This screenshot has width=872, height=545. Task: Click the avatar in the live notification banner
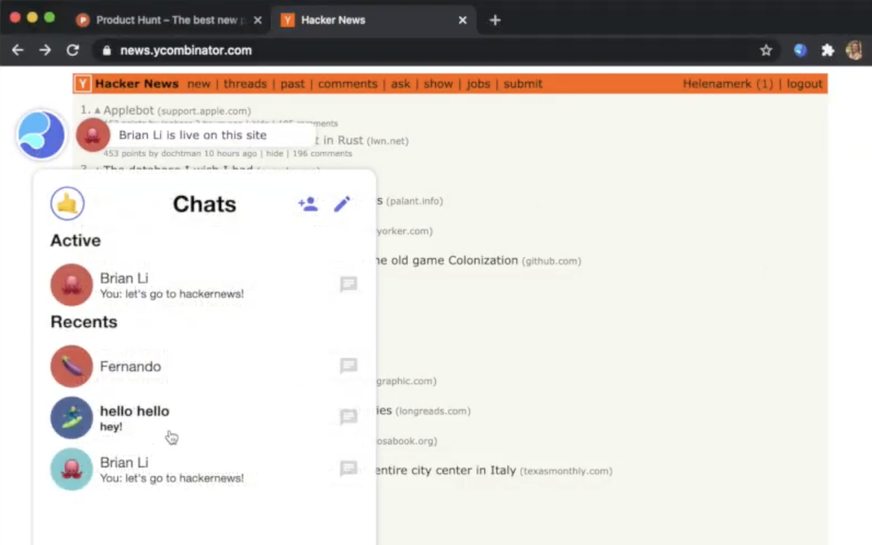click(x=93, y=135)
